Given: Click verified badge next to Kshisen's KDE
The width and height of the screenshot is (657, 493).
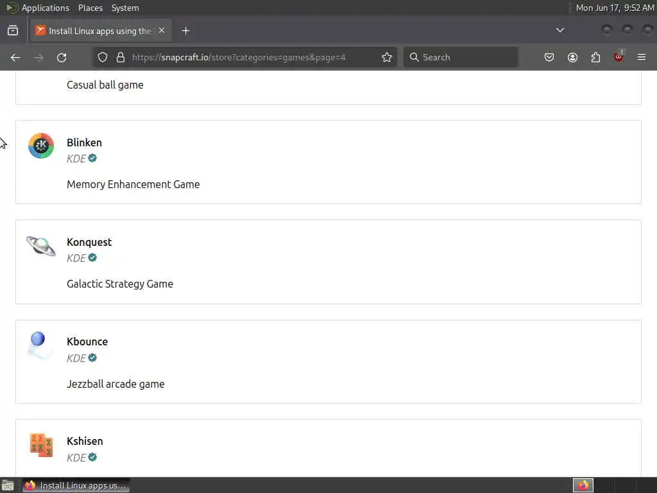Looking at the screenshot, I should point(92,457).
